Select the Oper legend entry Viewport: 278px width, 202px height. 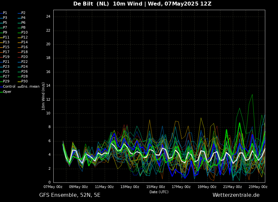[6, 92]
